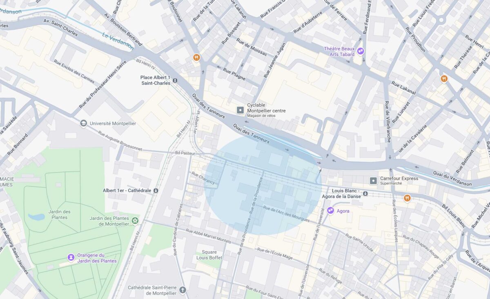Select the Université Montpellier graduation cap icon
The width and height of the screenshot is (490, 299).
(x=84, y=123)
